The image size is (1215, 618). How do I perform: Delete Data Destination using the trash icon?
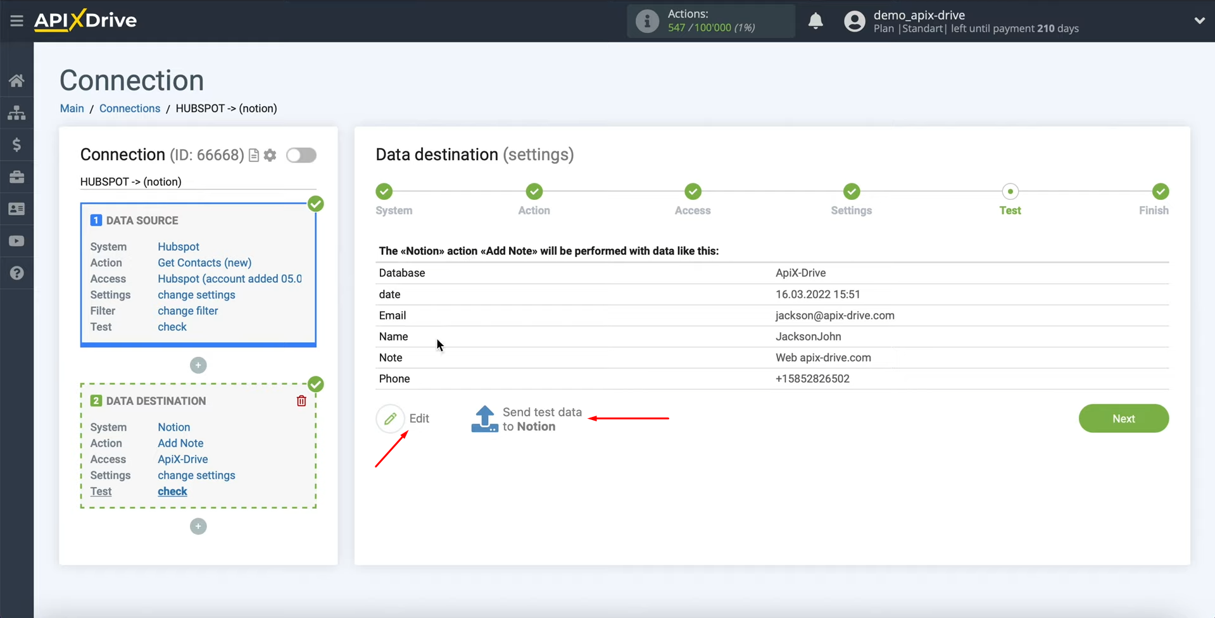coord(301,400)
